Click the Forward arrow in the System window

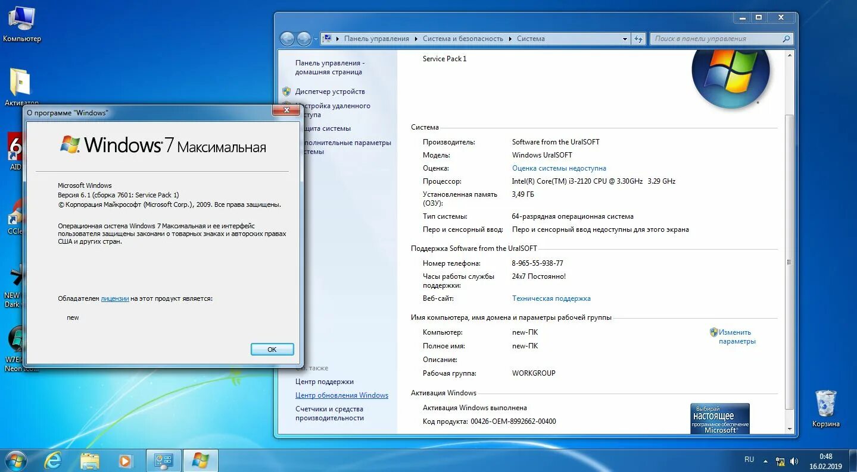304,39
